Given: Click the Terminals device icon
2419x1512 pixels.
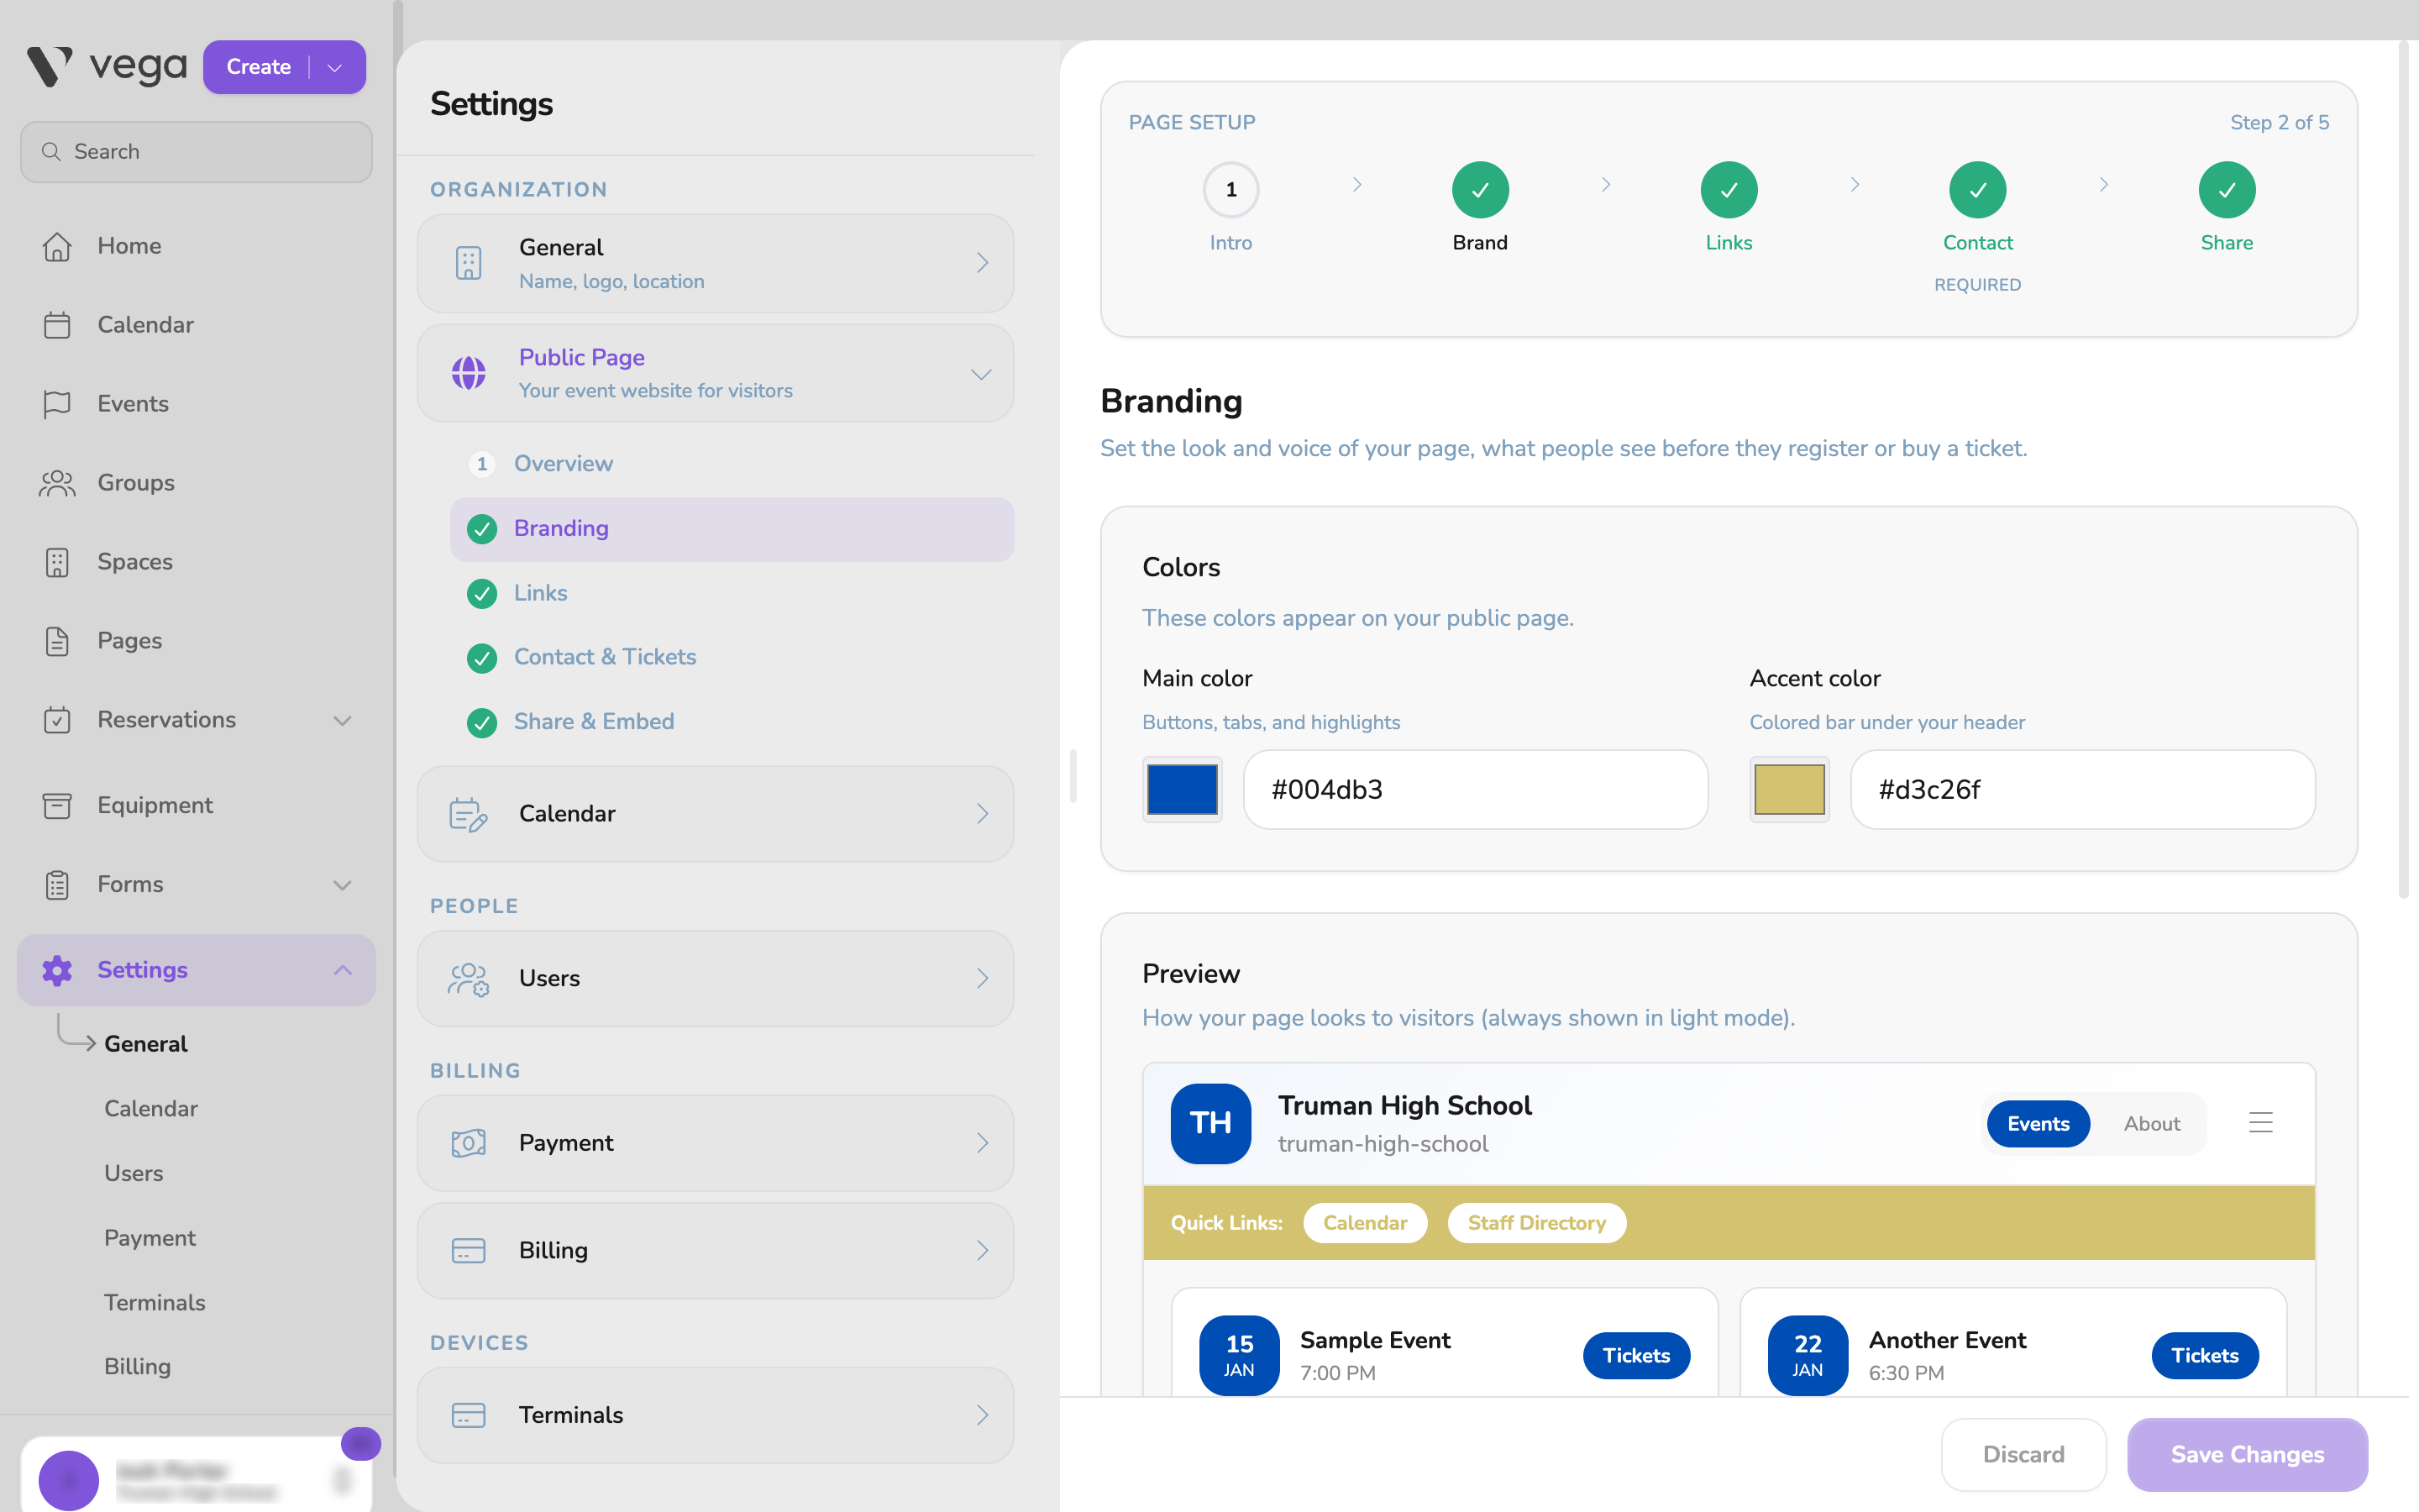Looking at the screenshot, I should [x=468, y=1415].
